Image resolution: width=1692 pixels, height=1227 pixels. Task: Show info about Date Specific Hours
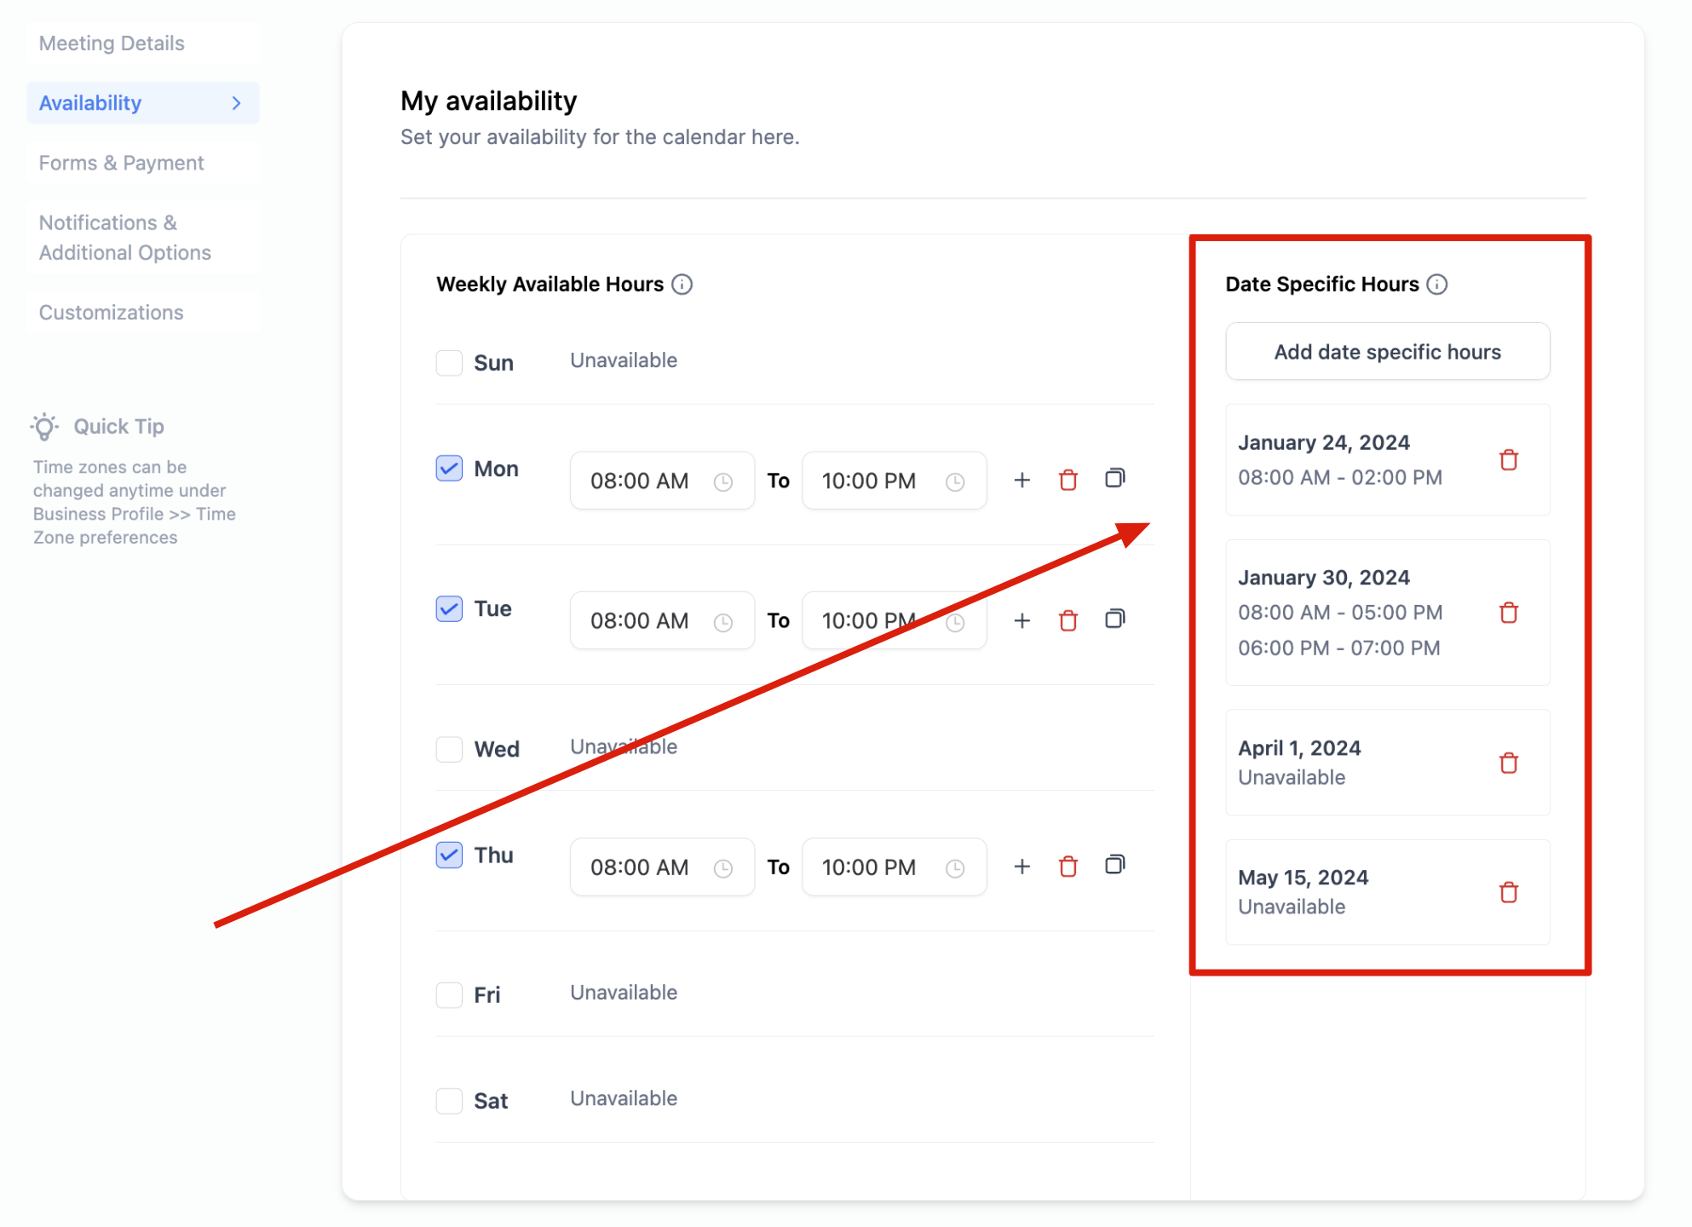click(1436, 285)
